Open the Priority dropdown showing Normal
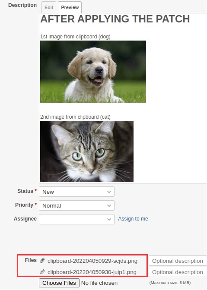This screenshot has width=207, height=290. [x=76, y=205]
